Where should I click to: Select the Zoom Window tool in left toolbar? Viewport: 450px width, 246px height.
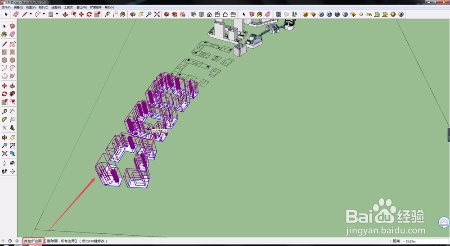pyautogui.click(x=12, y=146)
